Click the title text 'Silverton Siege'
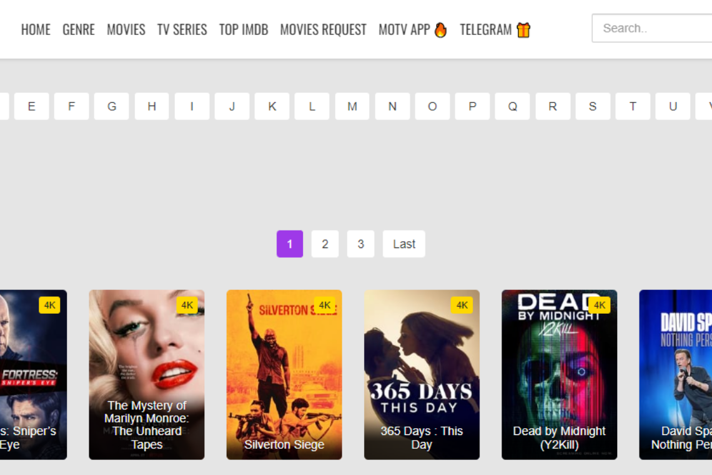The width and height of the screenshot is (712, 475). pyautogui.click(x=284, y=444)
